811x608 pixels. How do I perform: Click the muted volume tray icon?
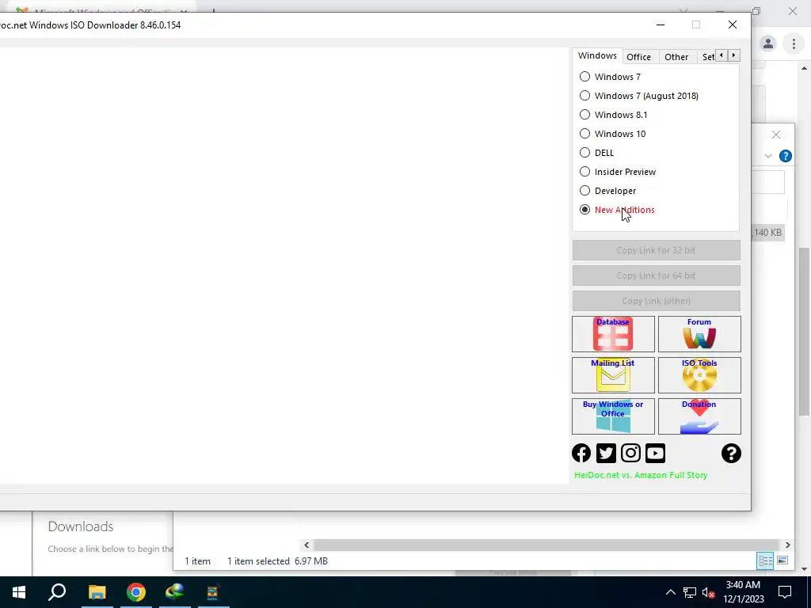pyautogui.click(x=709, y=592)
